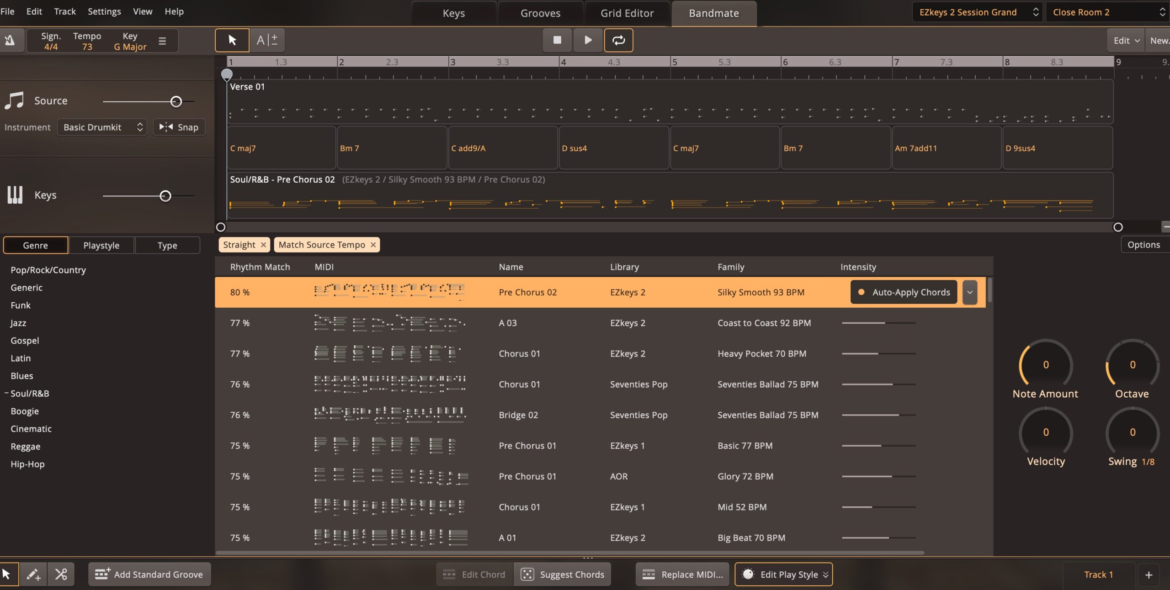Click the Keys volume slider handle
1170x590 pixels.
(165, 196)
